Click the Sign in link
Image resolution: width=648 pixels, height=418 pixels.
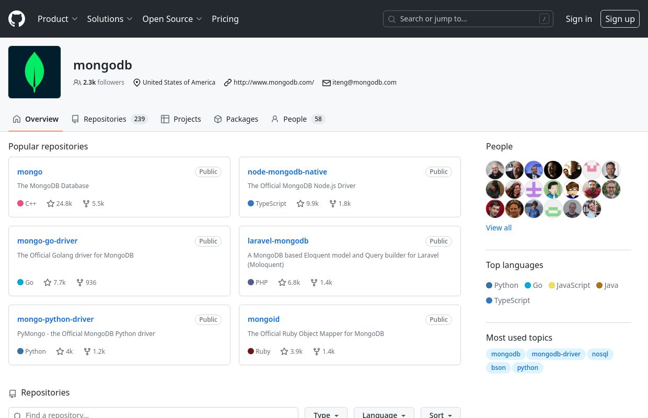pos(579,19)
